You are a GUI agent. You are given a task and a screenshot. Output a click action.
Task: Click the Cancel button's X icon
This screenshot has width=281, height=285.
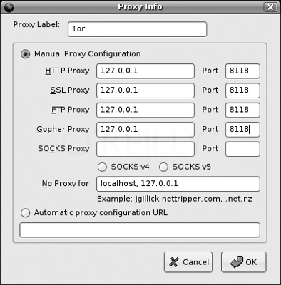click(x=174, y=262)
